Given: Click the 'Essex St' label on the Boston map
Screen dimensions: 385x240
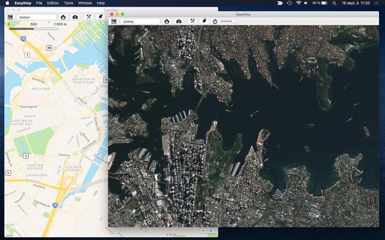Looking at the screenshot, I should point(64,155).
